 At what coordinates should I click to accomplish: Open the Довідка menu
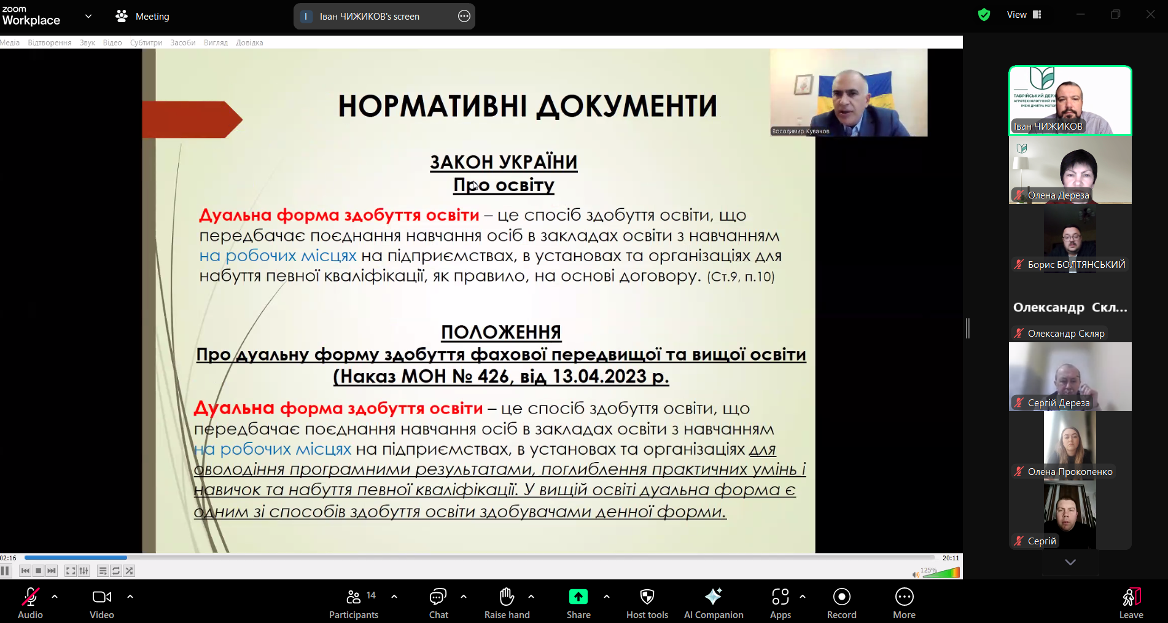[249, 42]
